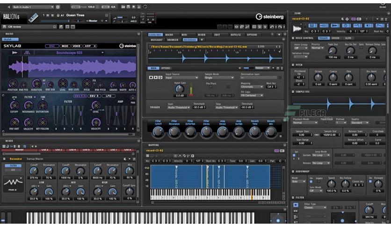Click the HALion 6 logo
This screenshot has width=391, height=226.
point(12,17)
